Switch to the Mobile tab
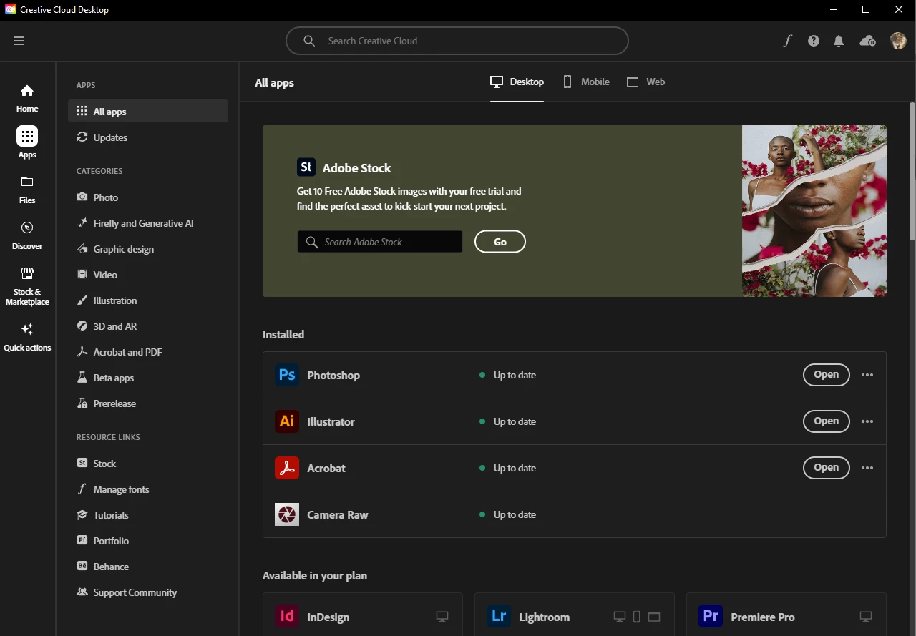The height and width of the screenshot is (636, 916). [x=586, y=82]
